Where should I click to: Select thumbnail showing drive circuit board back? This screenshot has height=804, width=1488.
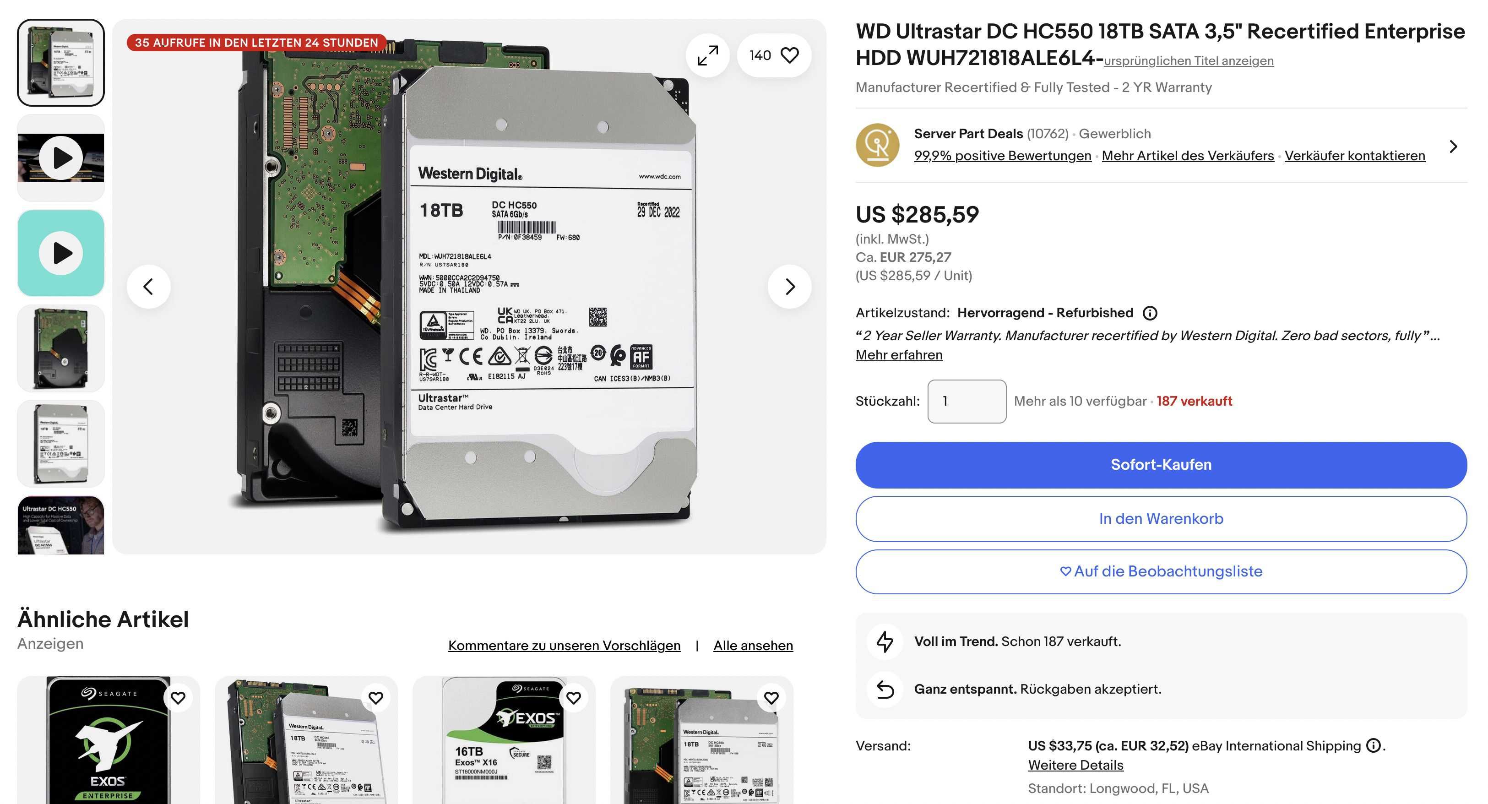(x=60, y=348)
